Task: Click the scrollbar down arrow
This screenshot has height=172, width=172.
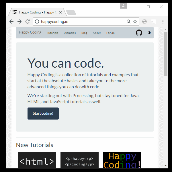Action: point(165,166)
